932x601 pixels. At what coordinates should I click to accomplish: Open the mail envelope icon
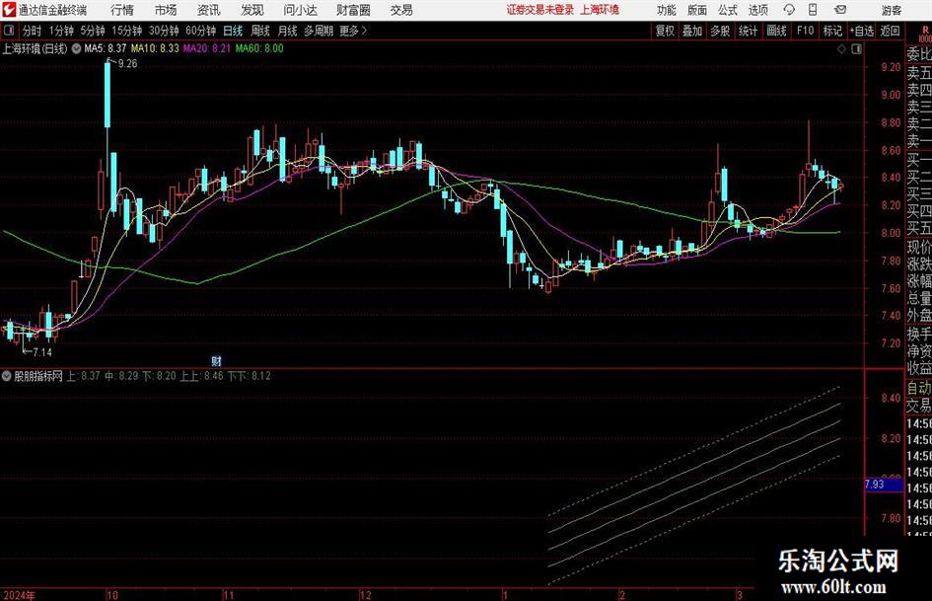point(840,10)
